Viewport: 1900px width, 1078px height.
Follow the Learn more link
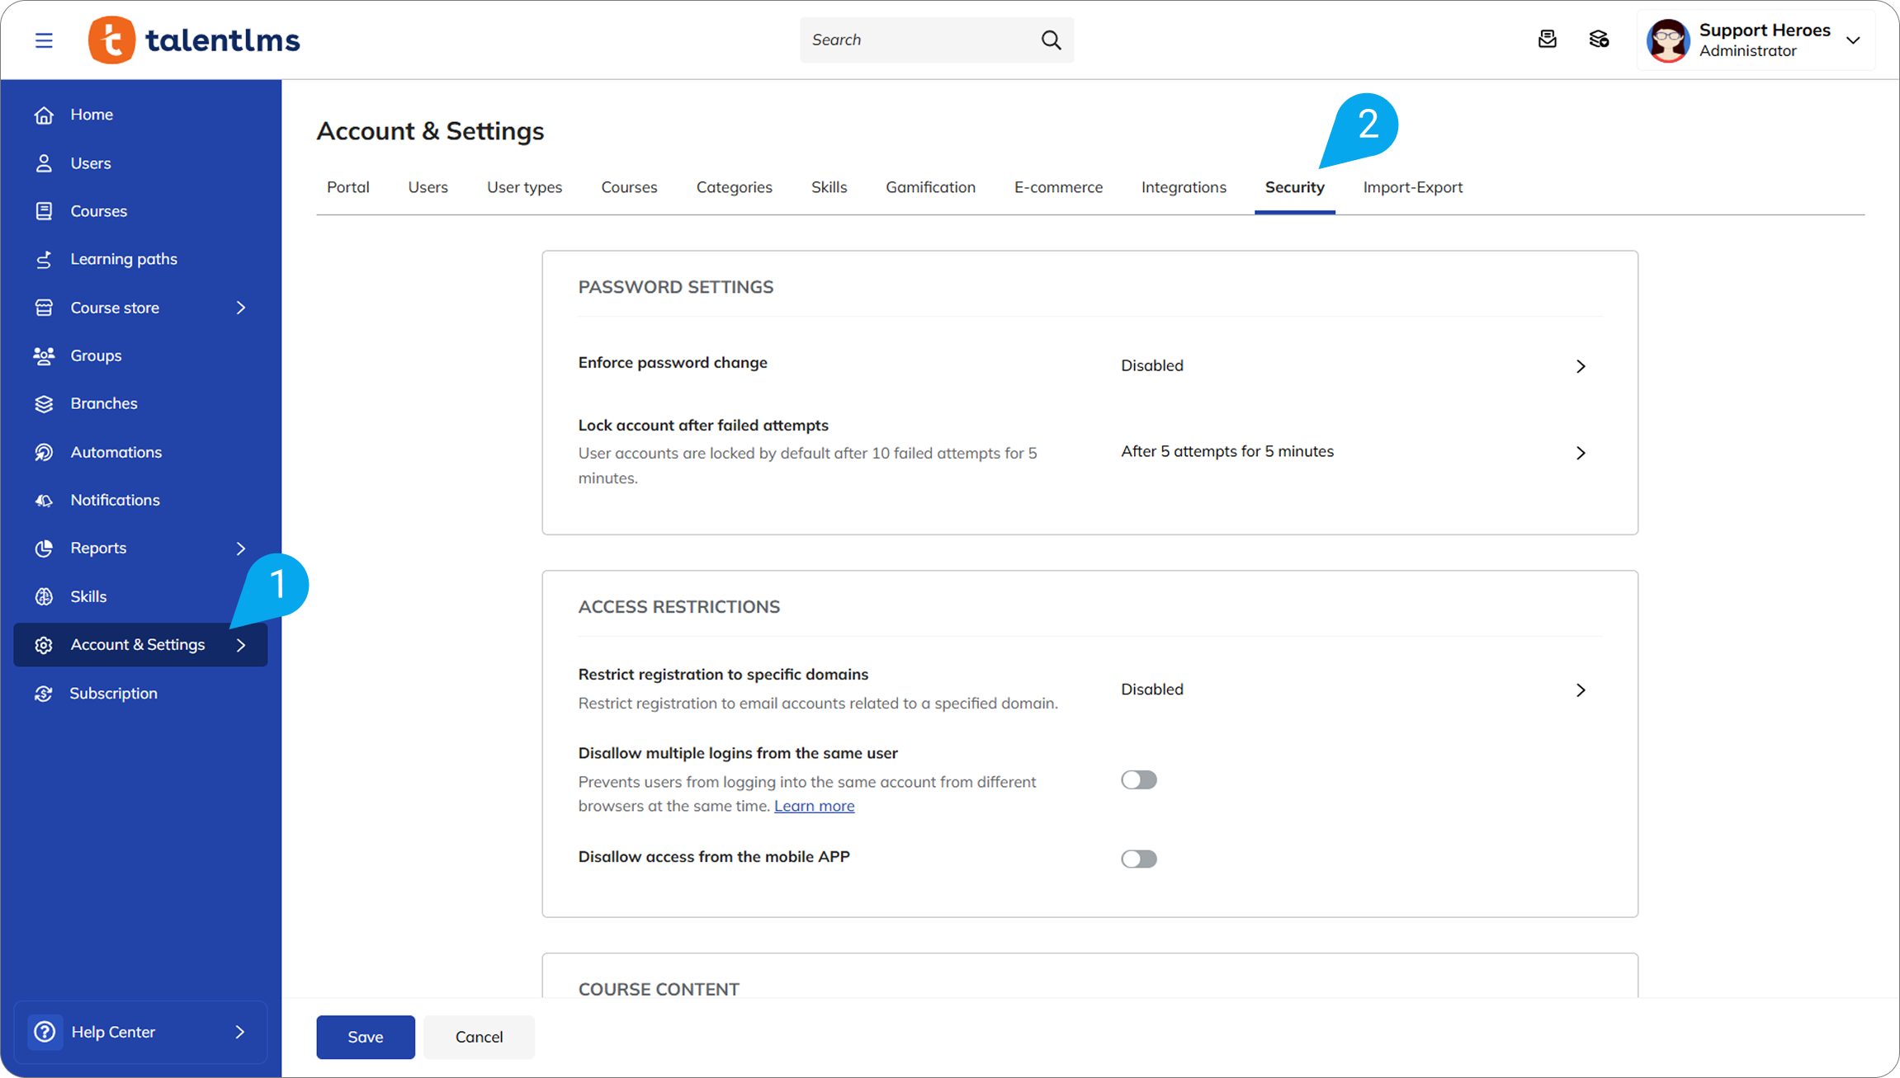814,806
